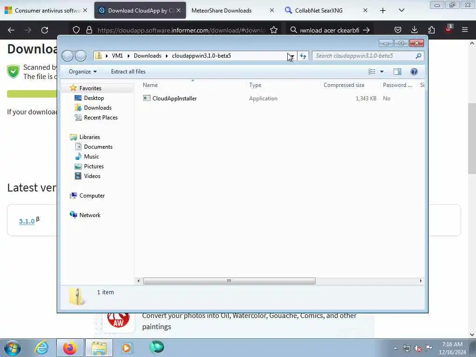Screen dimensions: 476x357
Task: Open Firefox hamburger application menu
Action: (465, 30)
